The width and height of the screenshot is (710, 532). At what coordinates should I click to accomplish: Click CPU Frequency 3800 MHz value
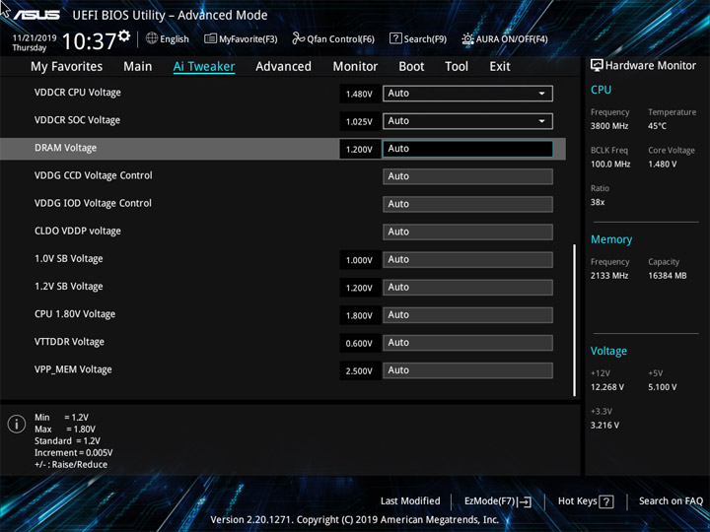click(609, 126)
